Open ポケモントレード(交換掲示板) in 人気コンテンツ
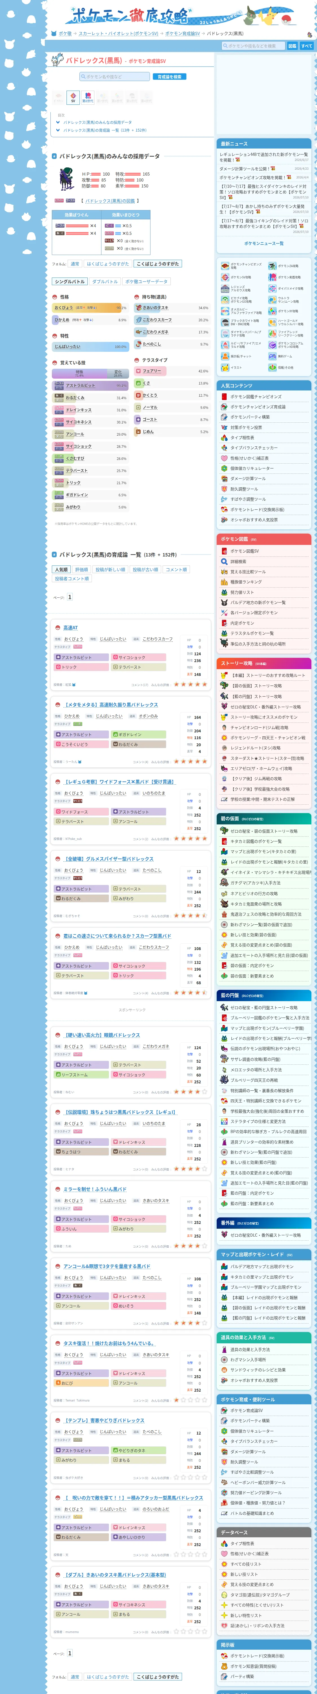This screenshot has height=1694, width=317. pyautogui.click(x=257, y=510)
